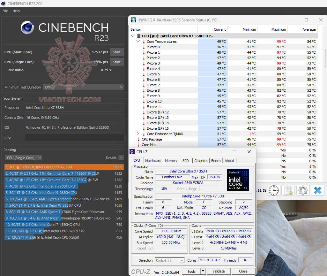Click the Info input field in Your System
The height and width of the screenshot is (276, 327).
[x=74, y=137]
